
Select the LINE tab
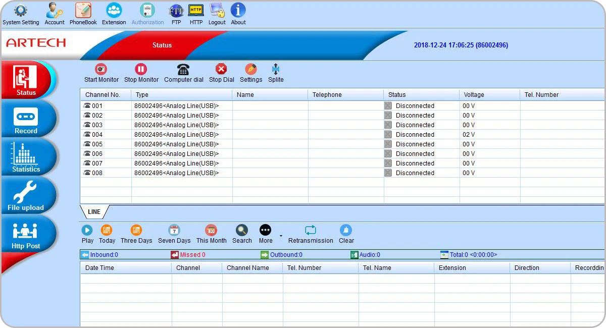tap(94, 212)
